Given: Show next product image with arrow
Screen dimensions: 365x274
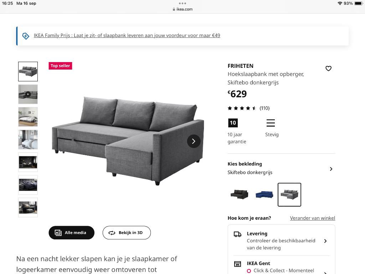Looking at the screenshot, I should pyautogui.click(x=194, y=141).
